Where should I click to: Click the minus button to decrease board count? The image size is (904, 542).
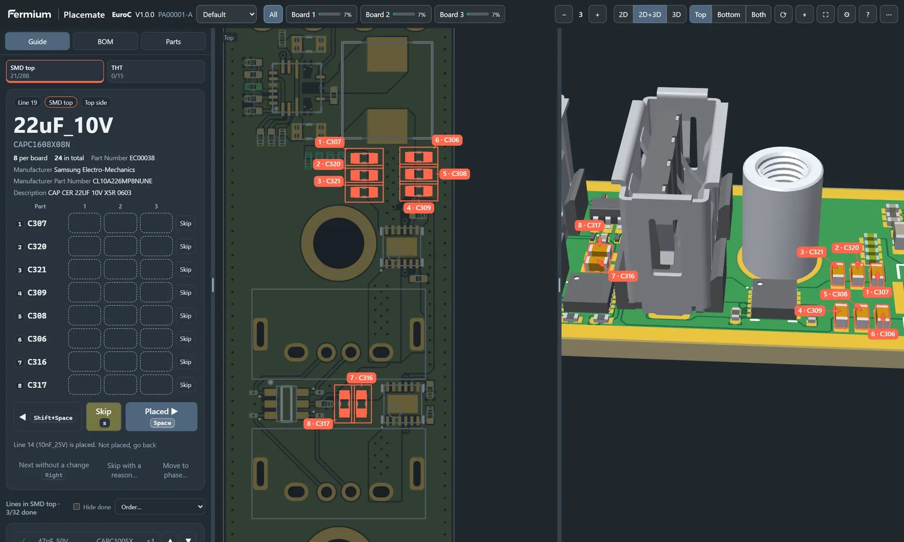click(564, 15)
